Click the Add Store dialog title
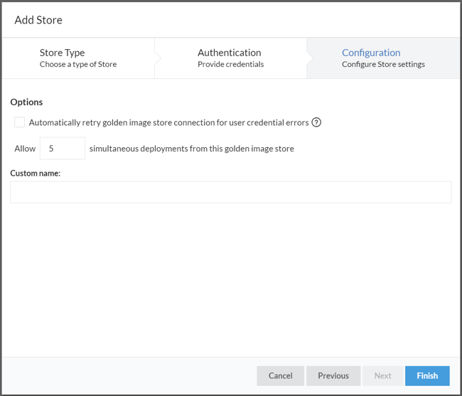The height and width of the screenshot is (396, 462). [38, 20]
